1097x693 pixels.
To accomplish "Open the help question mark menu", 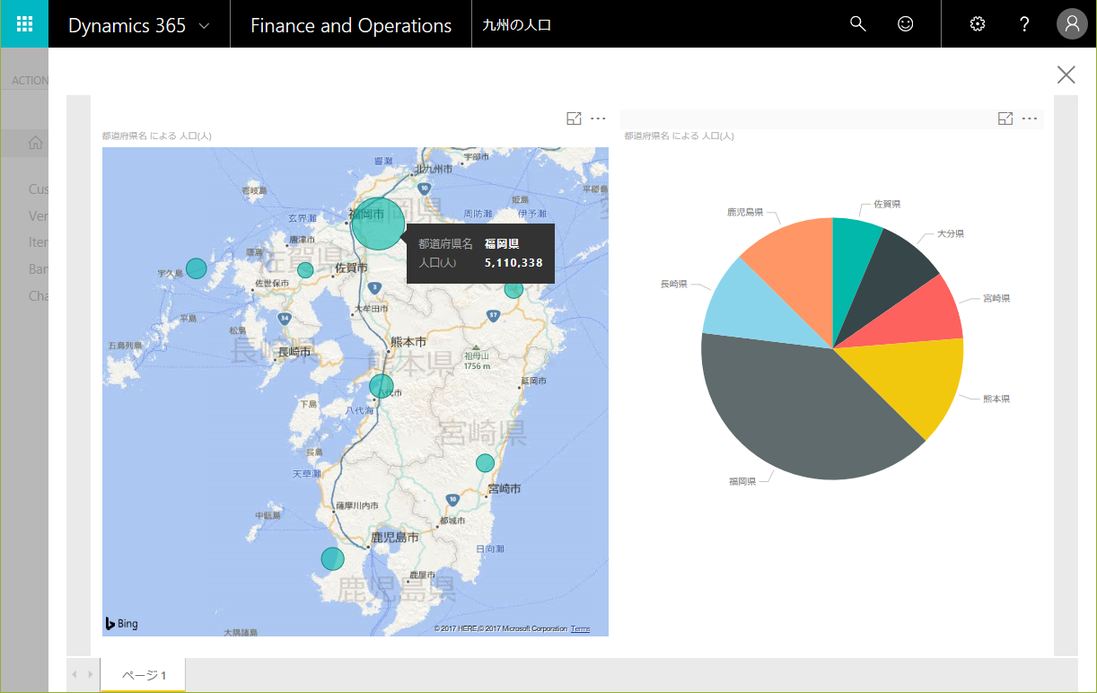I will 1024,24.
